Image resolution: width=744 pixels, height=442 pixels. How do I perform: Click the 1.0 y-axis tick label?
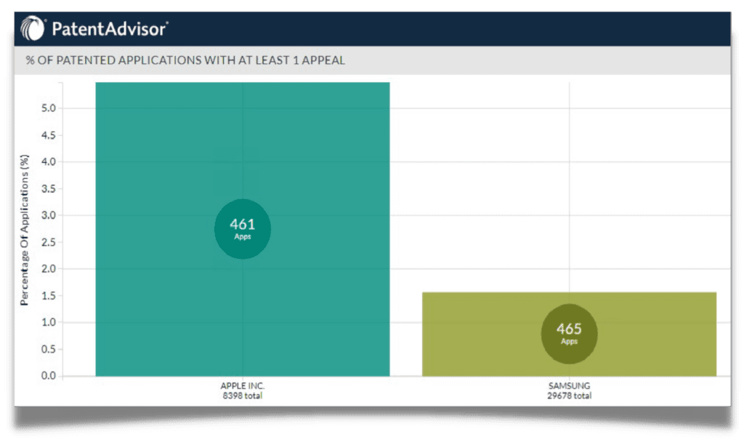pyautogui.click(x=49, y=322)
